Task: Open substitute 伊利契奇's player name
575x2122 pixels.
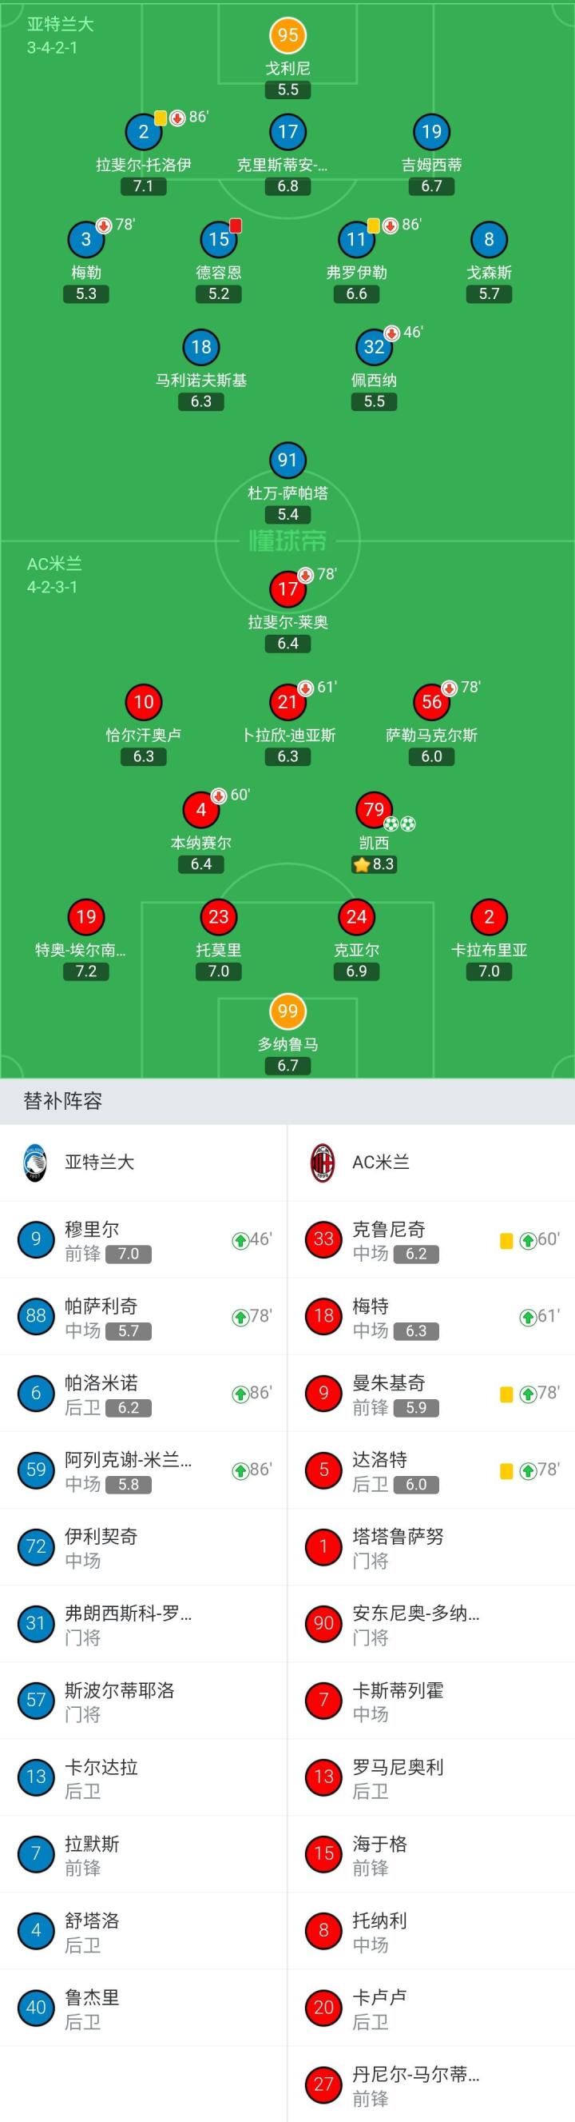Action: [101, 1536]
